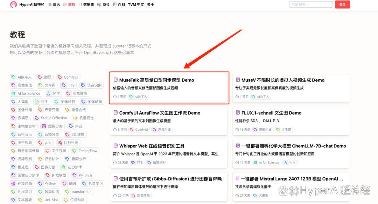Filter tutorials by sidebar PyTorch tag
Viewport: 378px width, 204px height.
[83, 175]
